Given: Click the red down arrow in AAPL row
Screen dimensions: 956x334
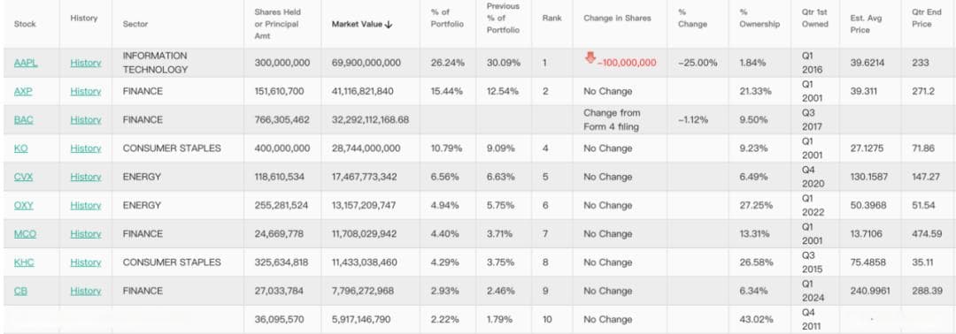Looking at the screenshot, I should click(x=590, y=57).
